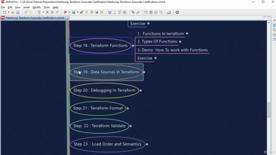
Task: Maximize the editor pane button
Action: (269, 17)
